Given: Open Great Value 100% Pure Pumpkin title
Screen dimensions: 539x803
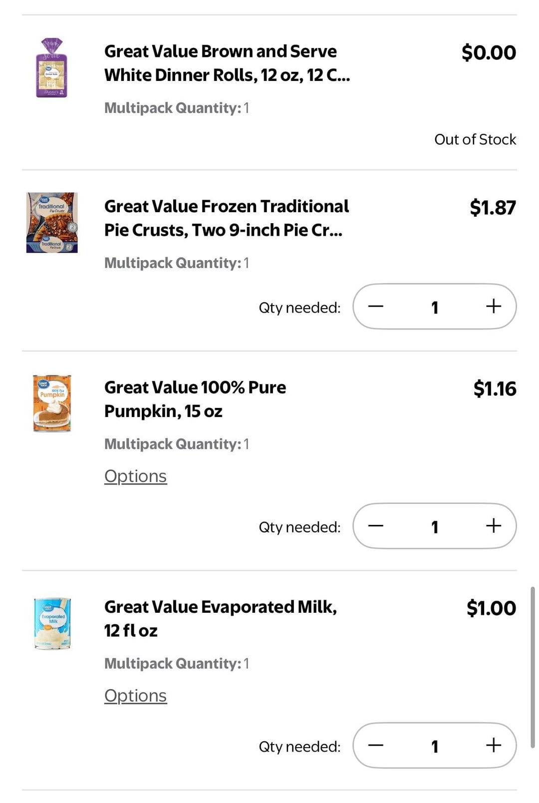Looking at the screenshot, I should coord(195,399).
